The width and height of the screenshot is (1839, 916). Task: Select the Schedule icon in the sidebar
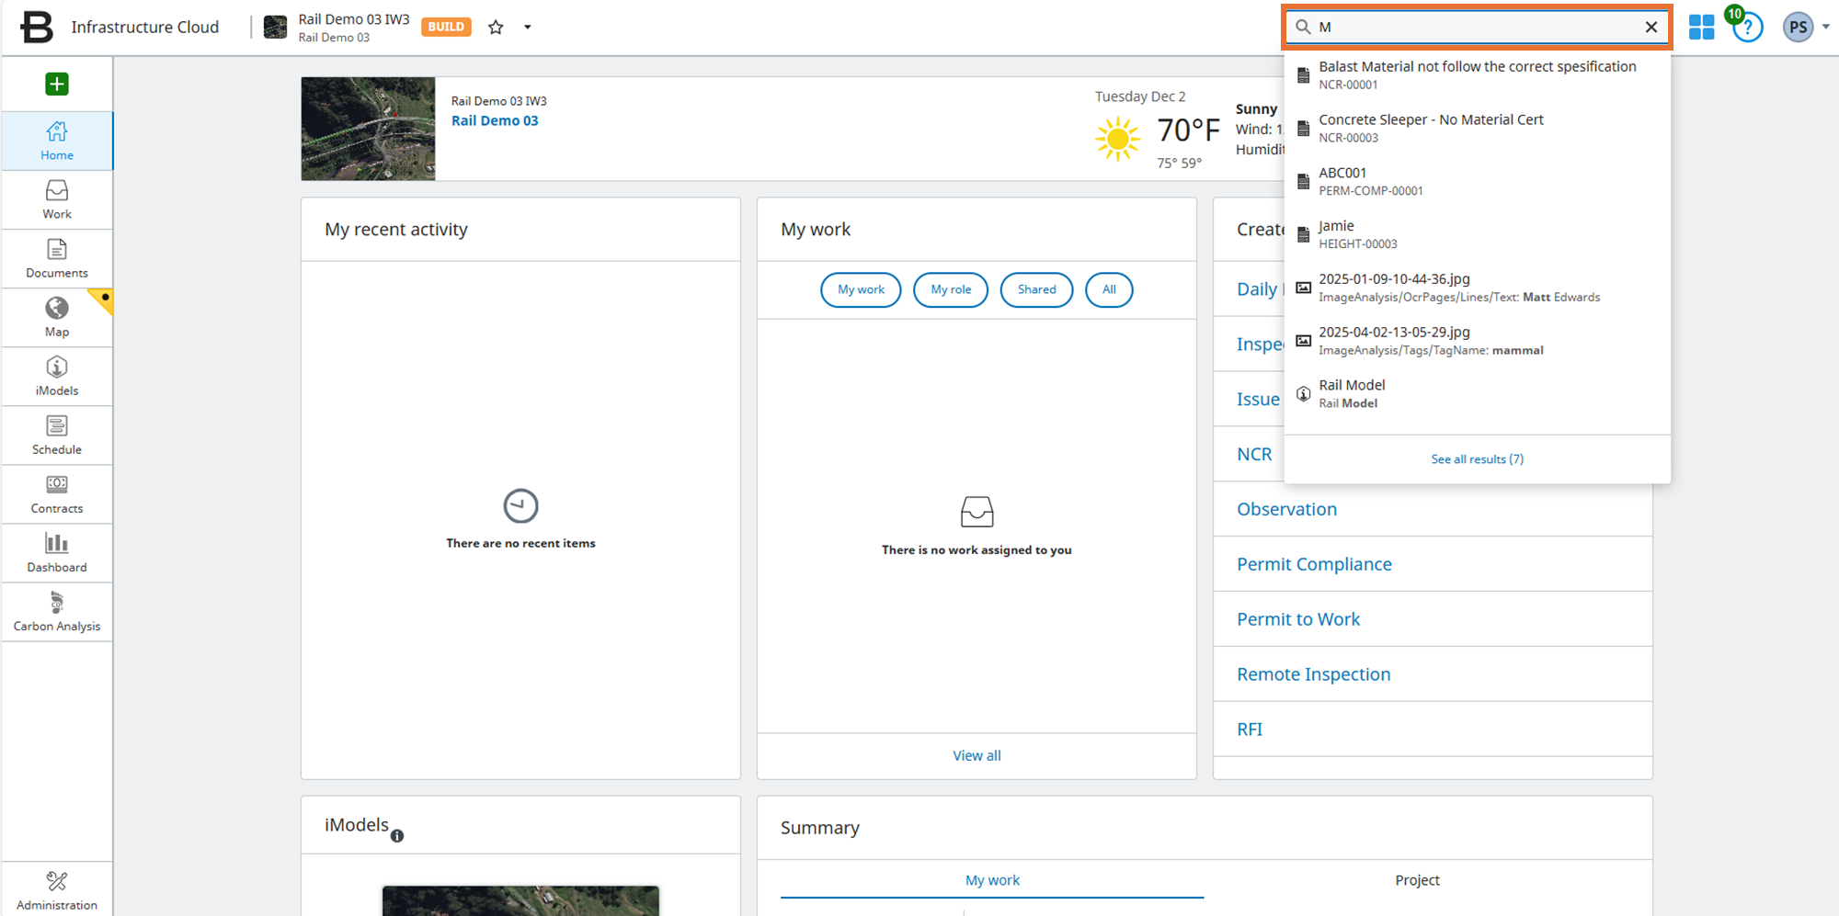pyautogui.click(x=56, y=435)
